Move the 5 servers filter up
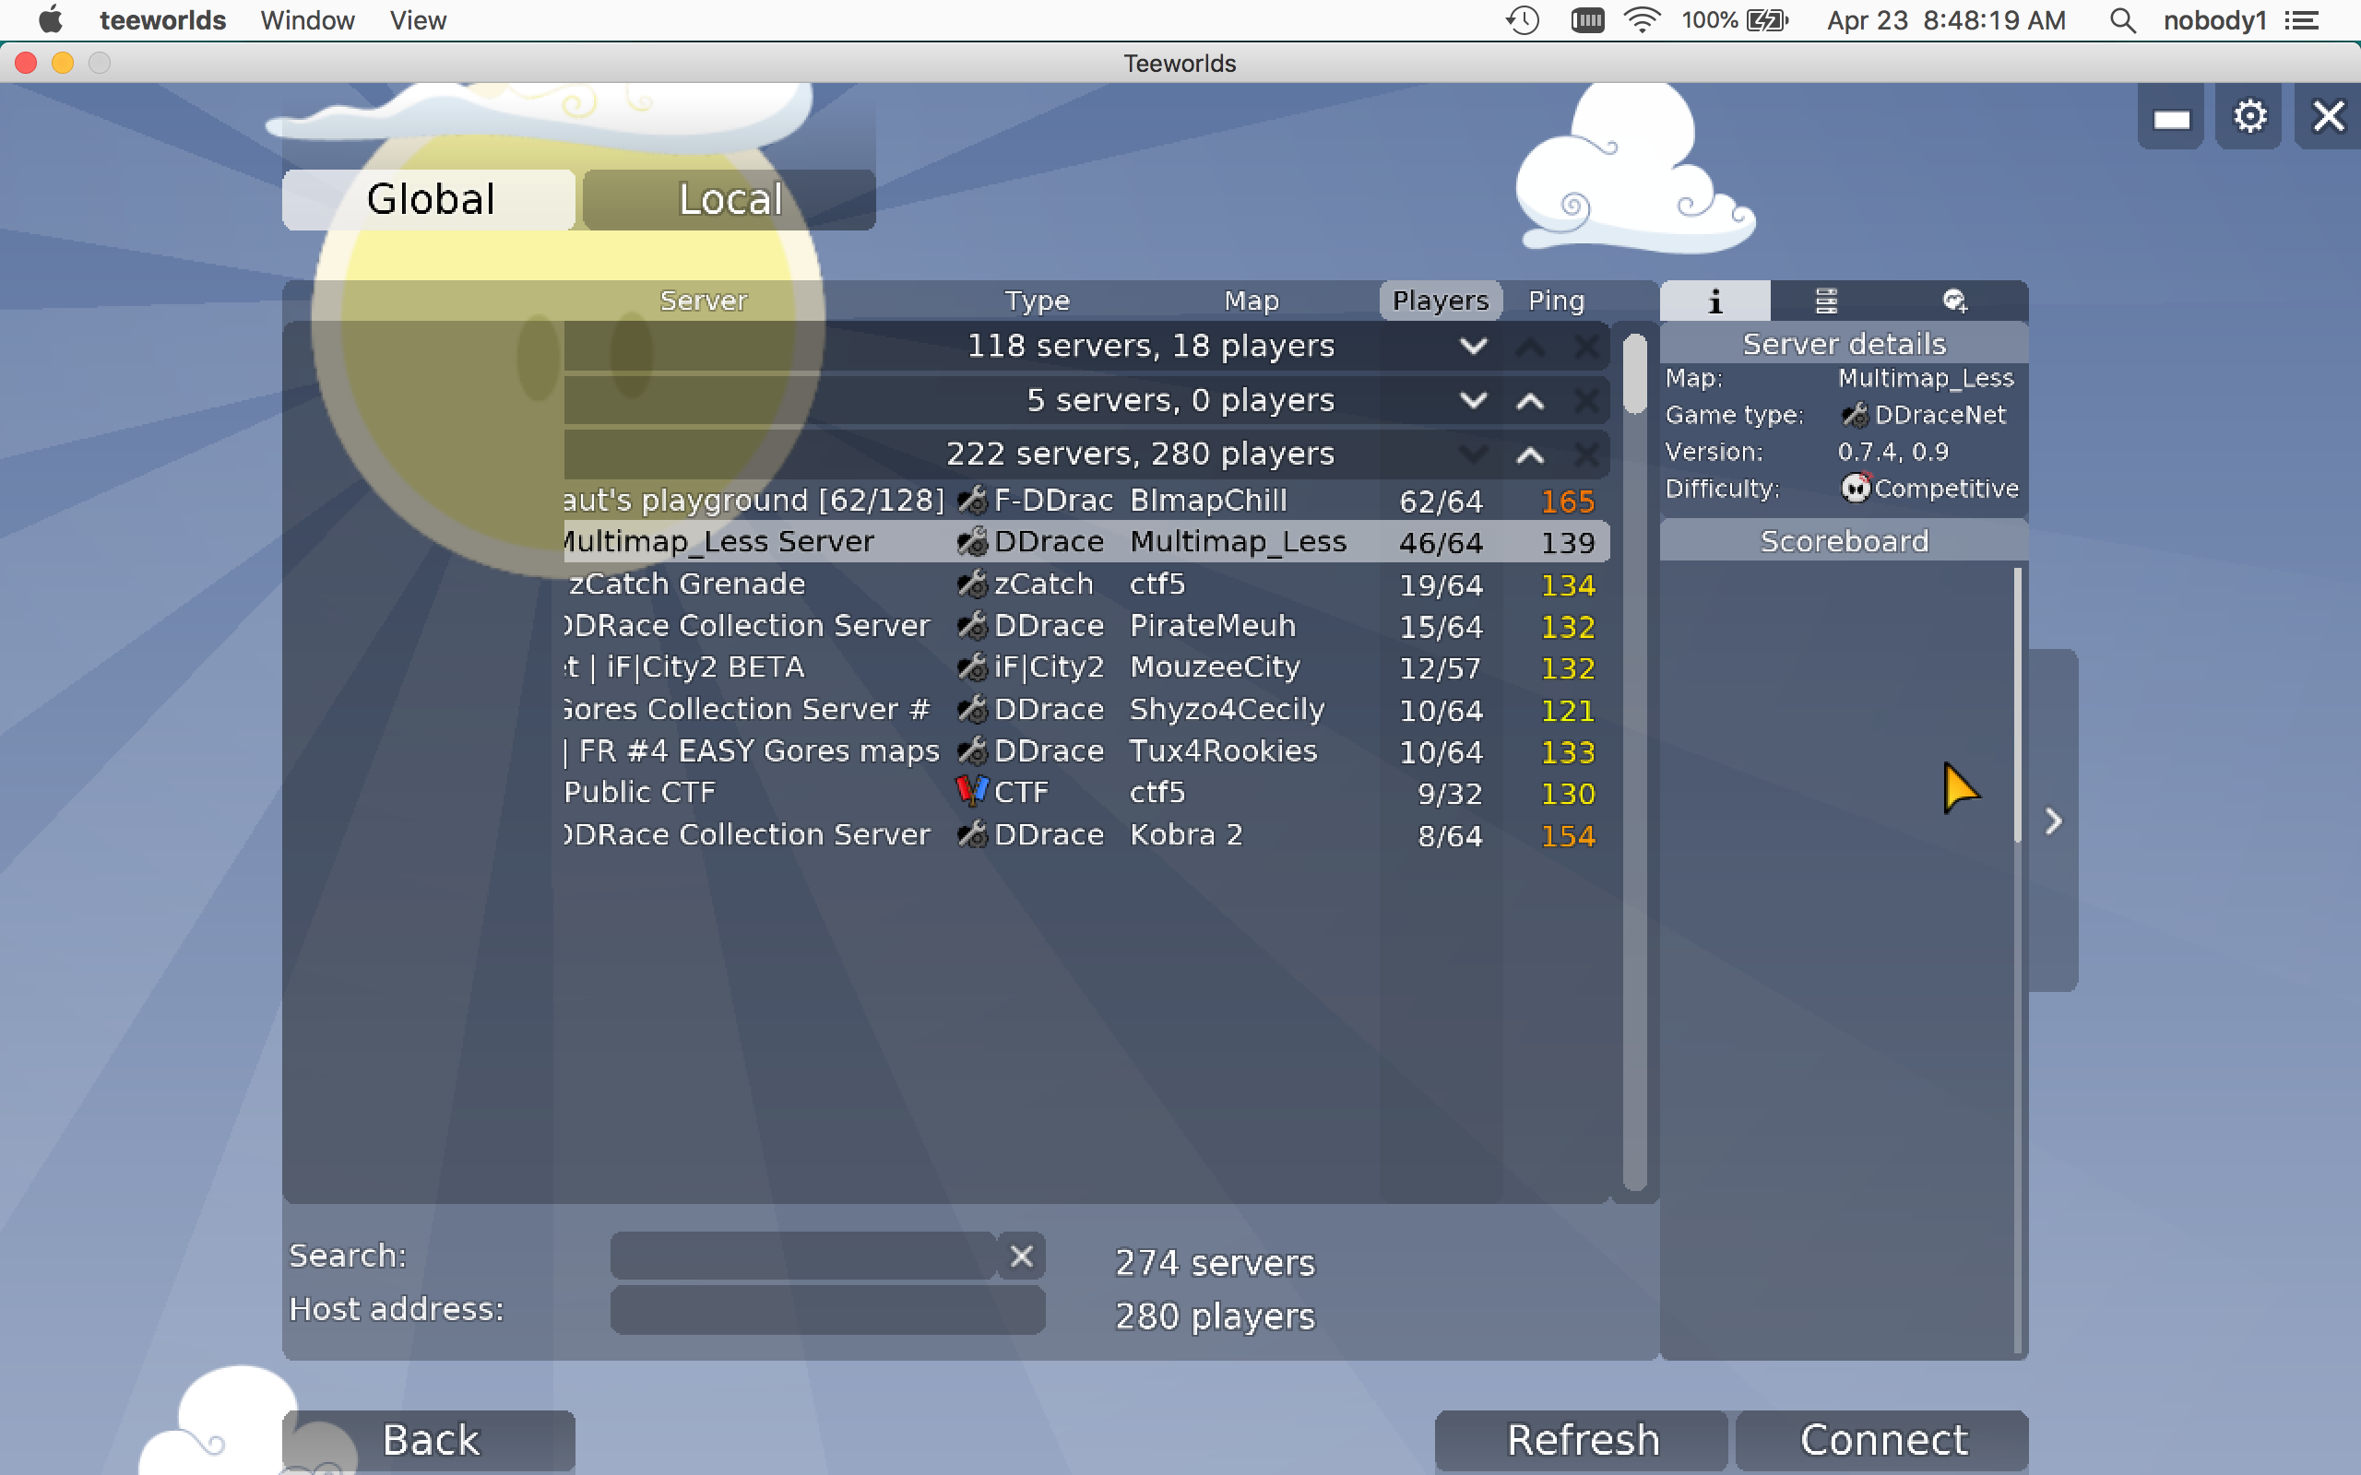 point(1530,400)
